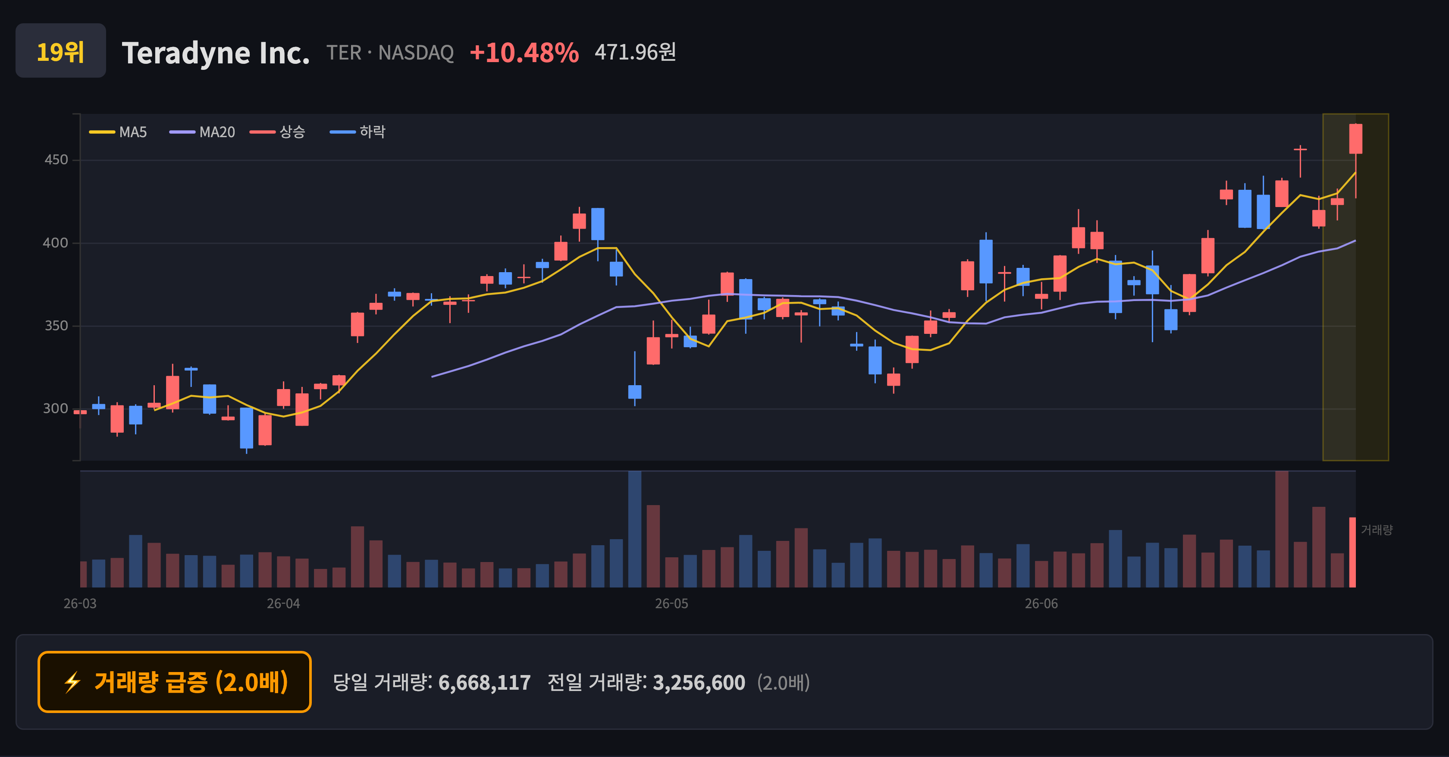1449x757 pixels.
Task: Click the 26-06 date label
Action: pos(1041,603)
